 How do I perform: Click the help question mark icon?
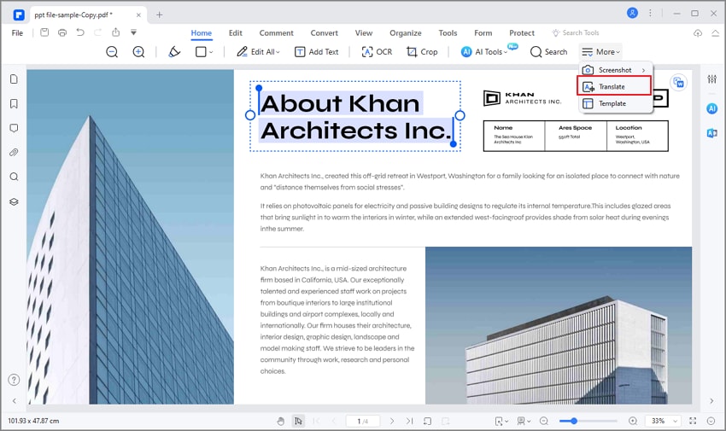coord(14,380)
